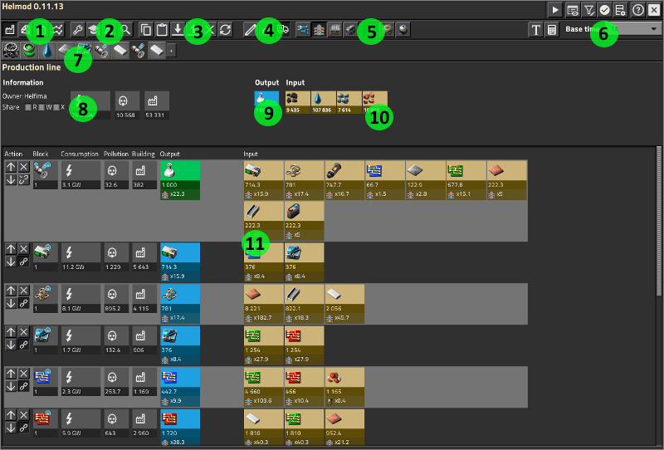The width and height of the screenshot is (664, 450).
Task: Toggle the W share checkbox
Action: (42, 107)
